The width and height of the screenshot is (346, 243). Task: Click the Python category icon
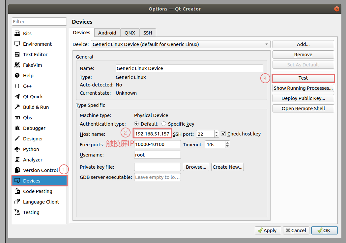(x=17, y=149)
